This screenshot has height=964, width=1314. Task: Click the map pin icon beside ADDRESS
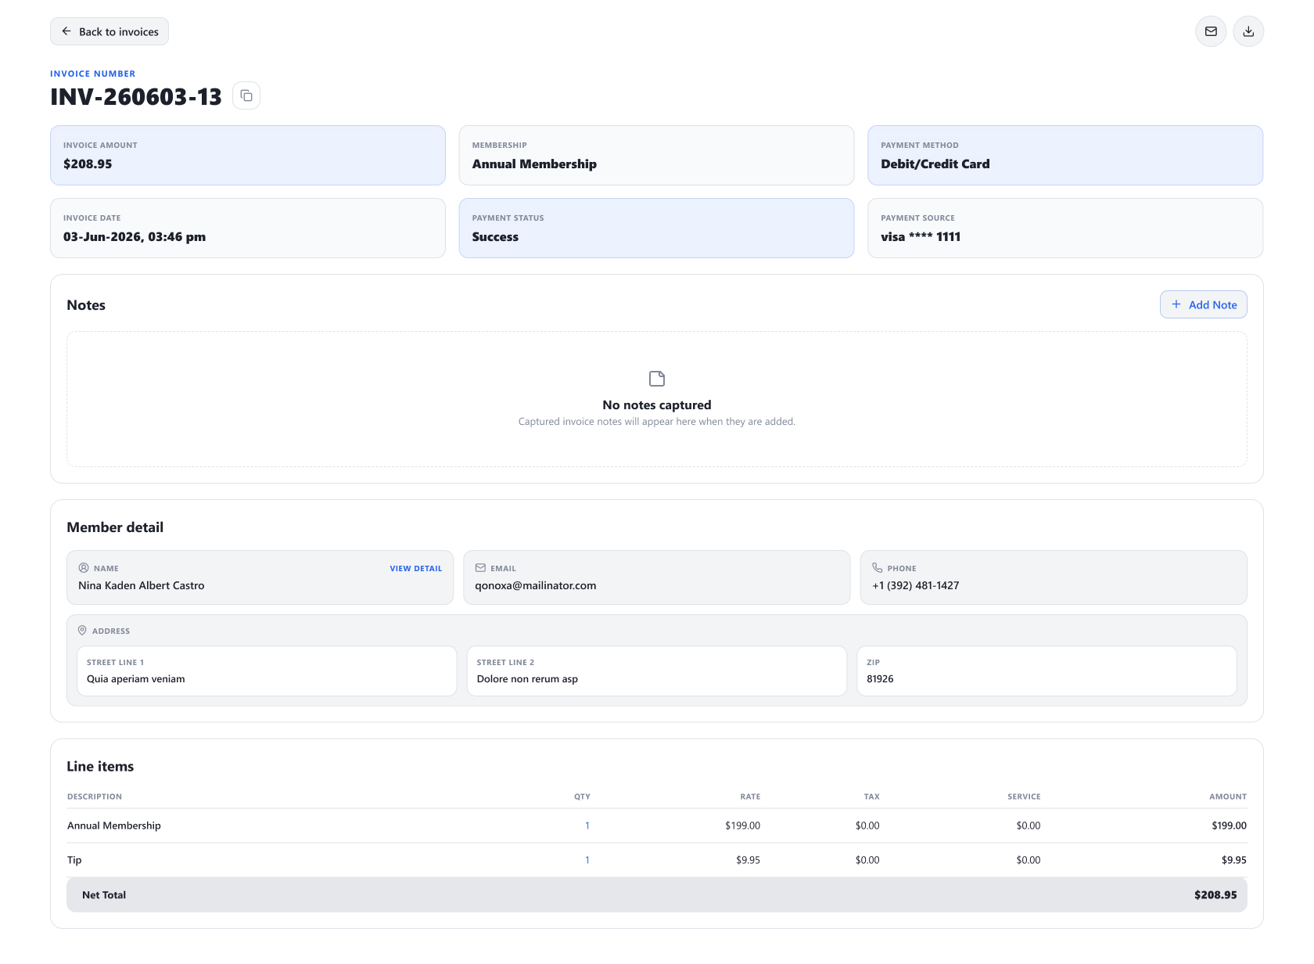pyautogui.click(x=82, y=631)
